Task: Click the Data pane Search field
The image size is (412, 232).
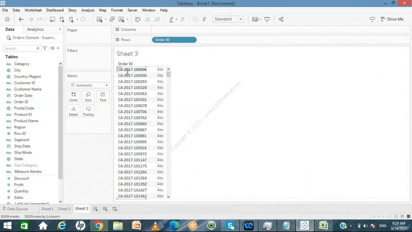Action: [22, 48]
